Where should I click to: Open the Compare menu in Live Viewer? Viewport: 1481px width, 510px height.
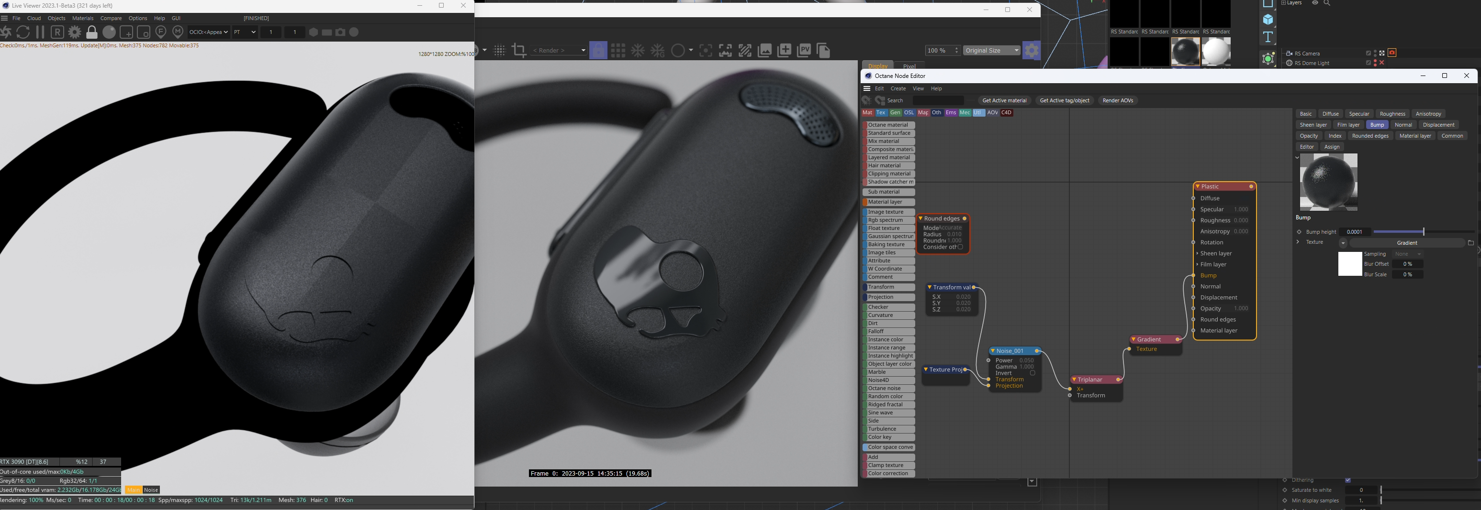pyautogui.click(x=111, y=18)
